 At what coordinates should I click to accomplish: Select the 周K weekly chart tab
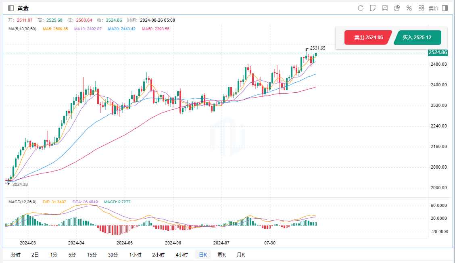(222, 255)
